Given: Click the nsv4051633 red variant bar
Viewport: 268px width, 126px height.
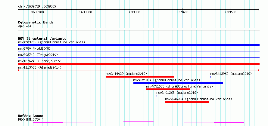Looking at the screenshot, I should [168, 89].
